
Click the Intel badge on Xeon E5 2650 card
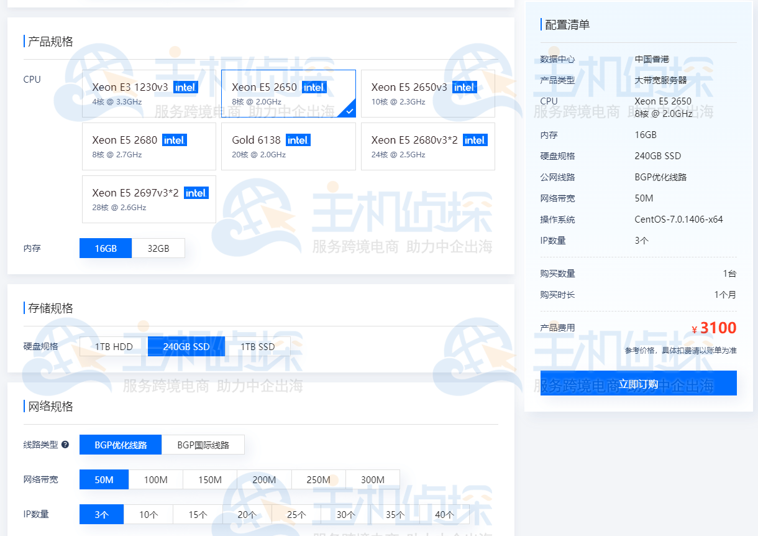(x=314, y=87)
